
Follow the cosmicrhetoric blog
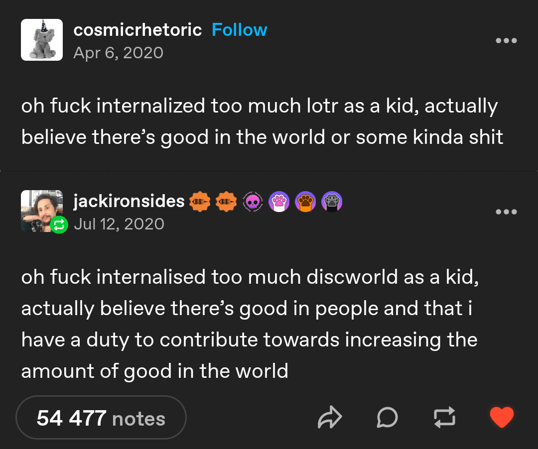[x=239, y=30]
